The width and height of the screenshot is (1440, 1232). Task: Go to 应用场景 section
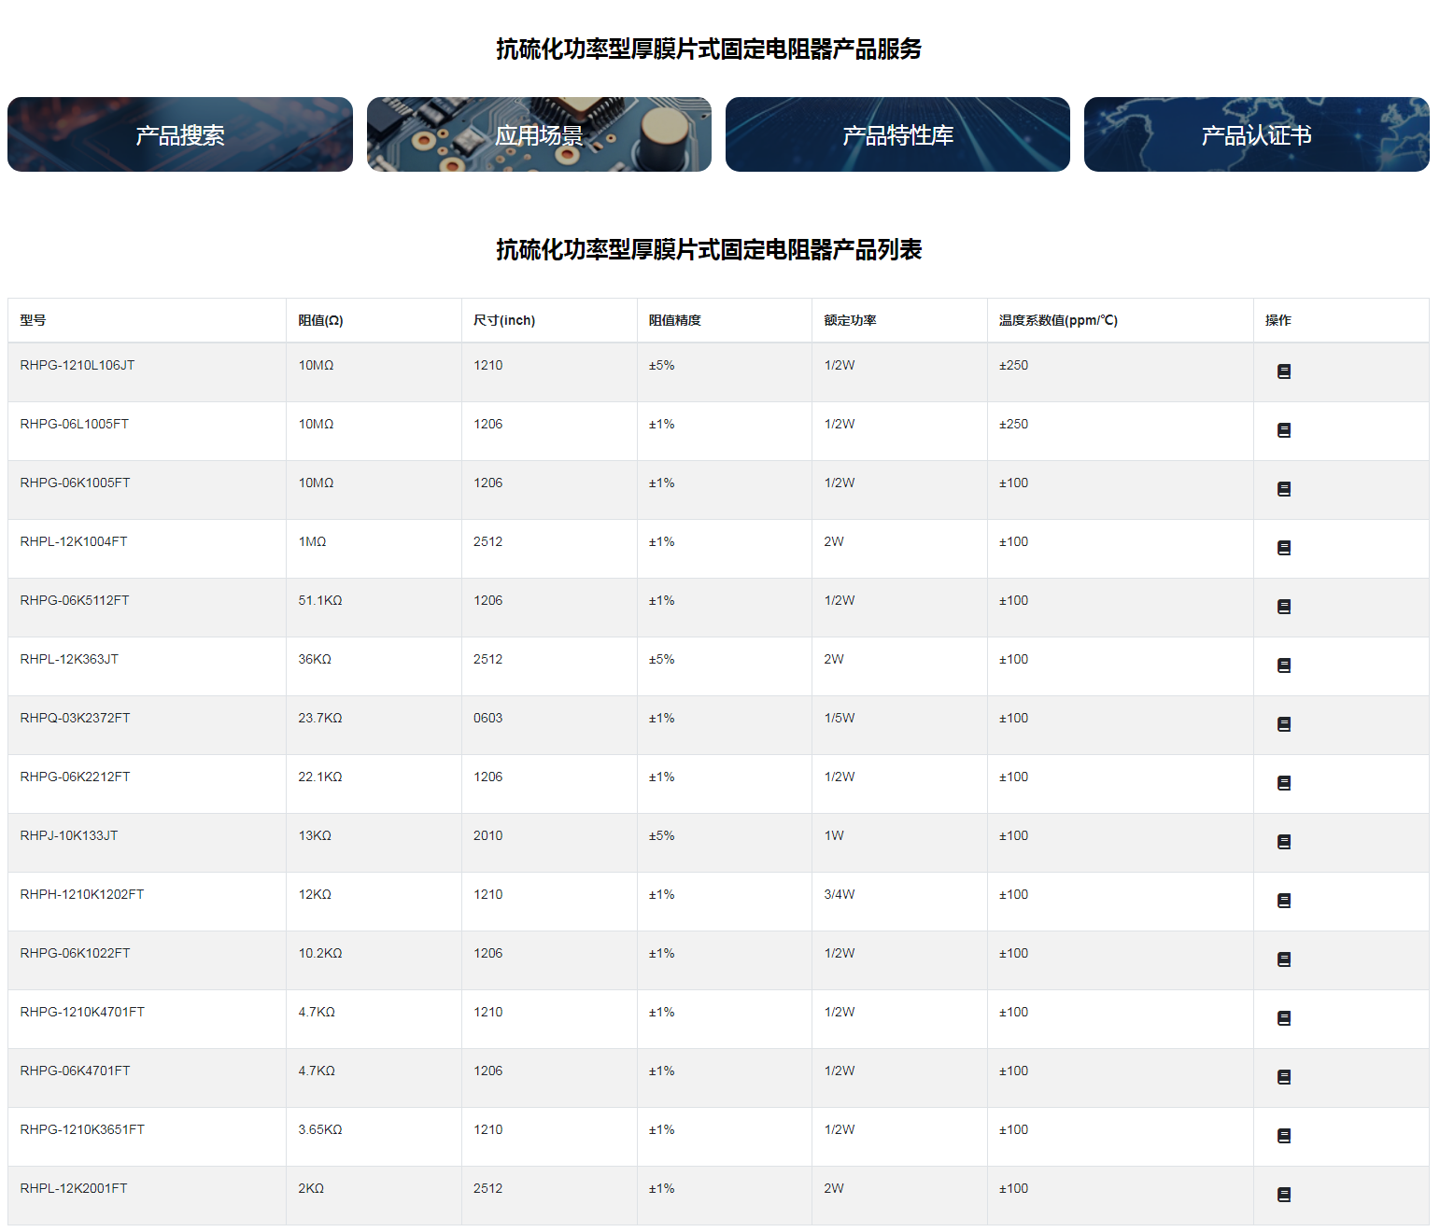pyautogui.click(x=539, y=134)
